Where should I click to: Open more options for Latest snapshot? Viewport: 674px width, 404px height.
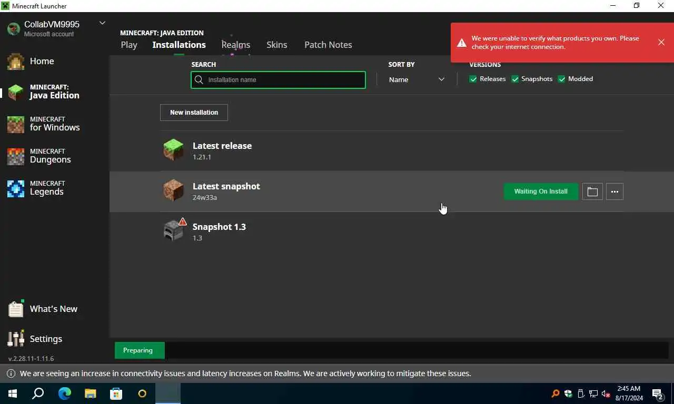(614, 191)
